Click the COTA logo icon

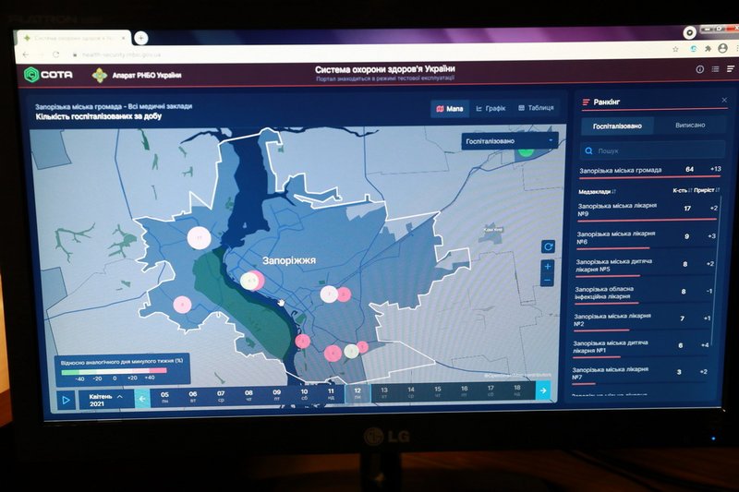(32, 74)
